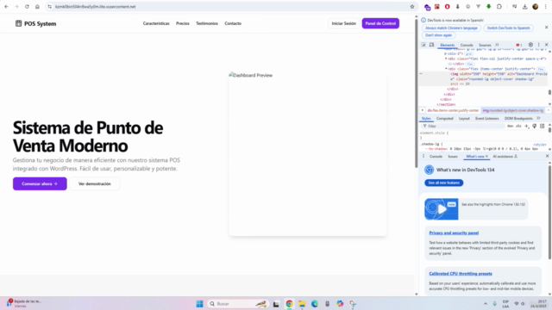Screen dimensions: 552x310
Task: Open the drawer three-dot menu
Action: pos(423,157)
